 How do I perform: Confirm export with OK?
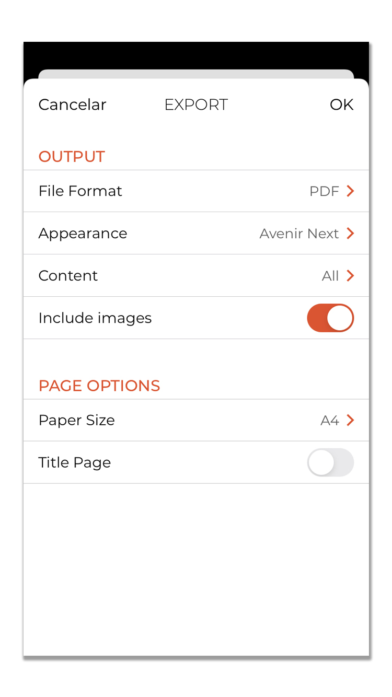click(x=341, y=104)
